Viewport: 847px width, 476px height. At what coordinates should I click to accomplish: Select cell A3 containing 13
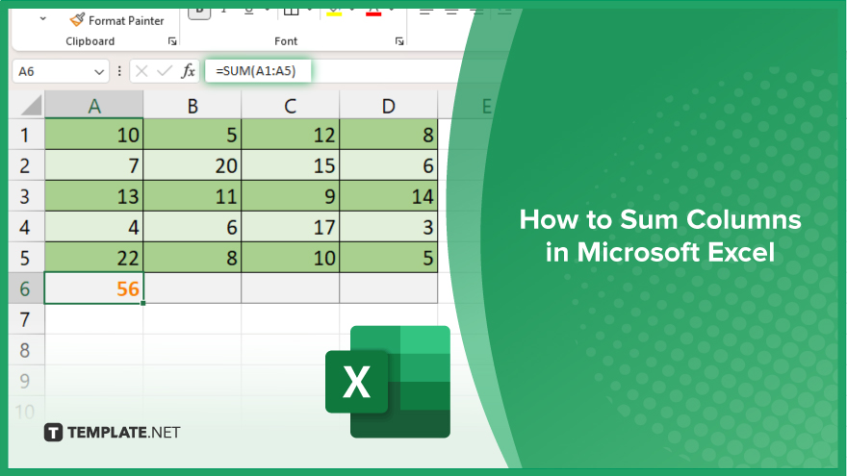[94, 196]
